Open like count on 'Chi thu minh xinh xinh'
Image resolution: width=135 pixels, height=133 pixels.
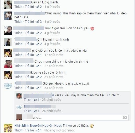[39, 44]
